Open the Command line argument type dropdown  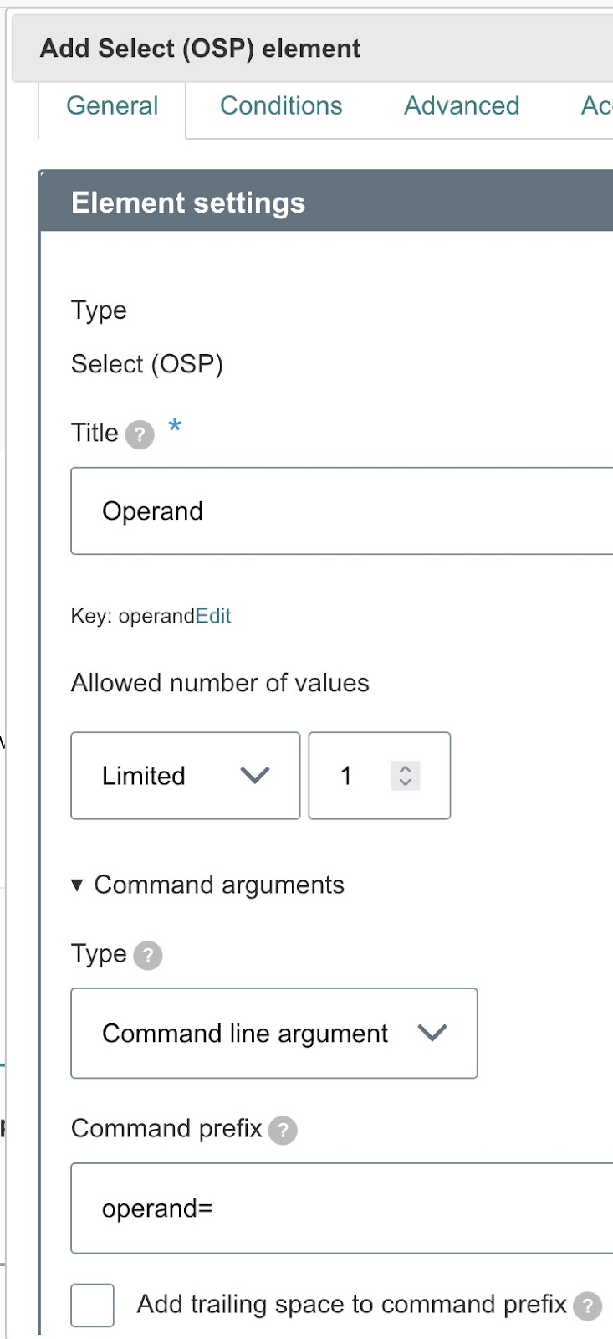(273, 1034)
